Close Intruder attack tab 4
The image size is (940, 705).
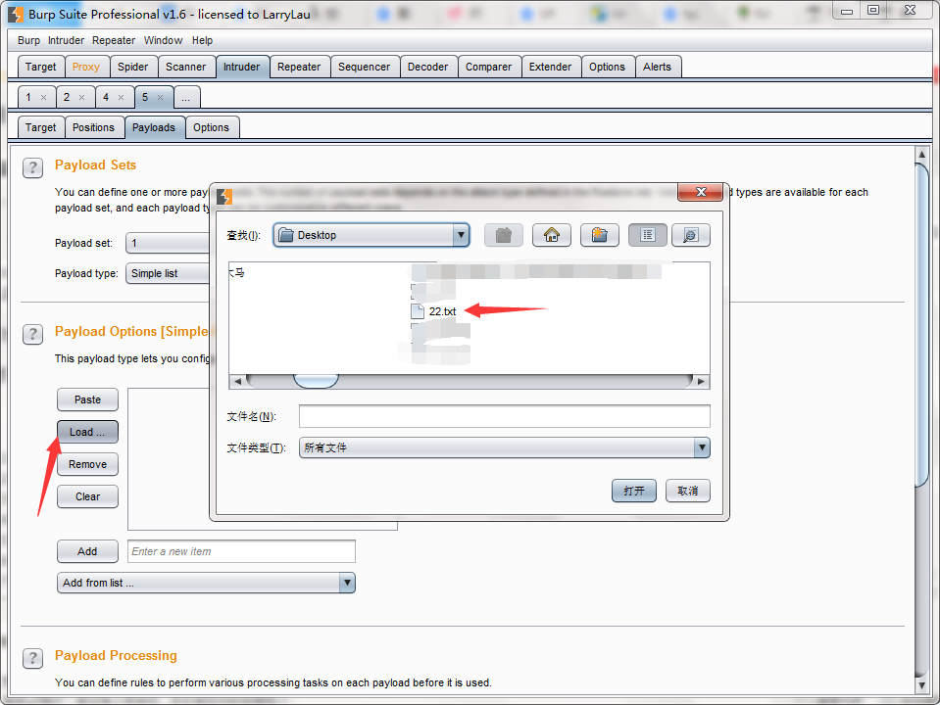click(122, 97)
